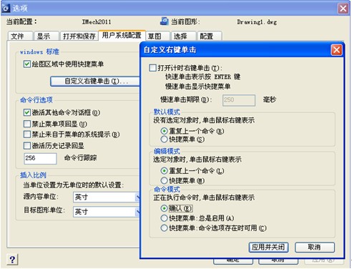Open the 源内容单位 dropdown
352x269 pixels.
click(x=107, y=197)
